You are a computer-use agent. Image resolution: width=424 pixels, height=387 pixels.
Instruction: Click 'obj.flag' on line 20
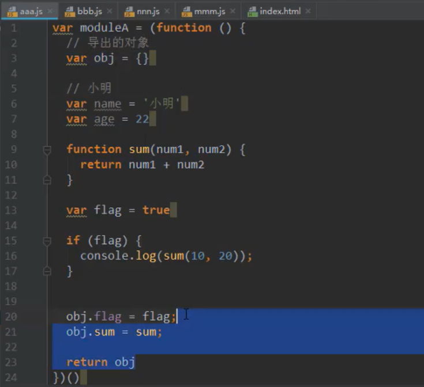point(94,317)
